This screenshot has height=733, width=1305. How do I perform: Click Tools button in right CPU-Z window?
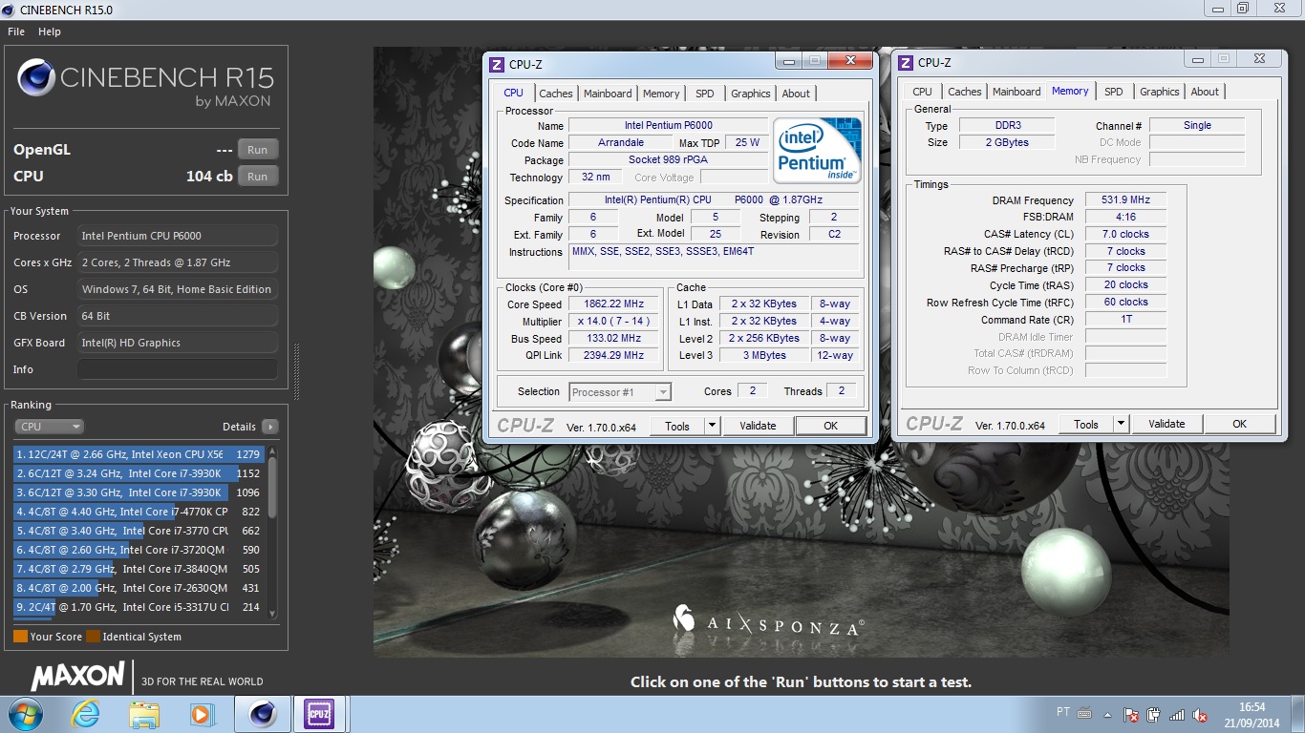(x=1086, y=425)
